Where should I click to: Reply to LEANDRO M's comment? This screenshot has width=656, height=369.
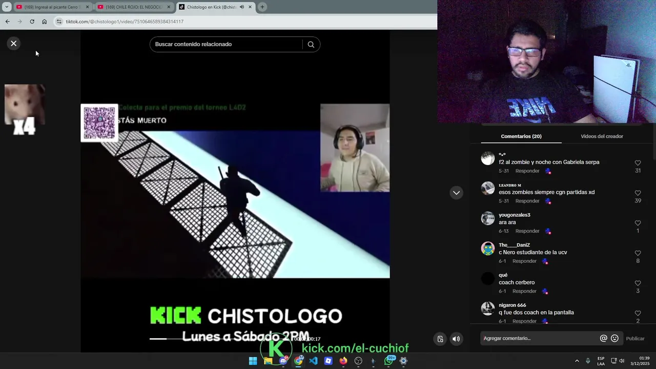tap(527, 201)
